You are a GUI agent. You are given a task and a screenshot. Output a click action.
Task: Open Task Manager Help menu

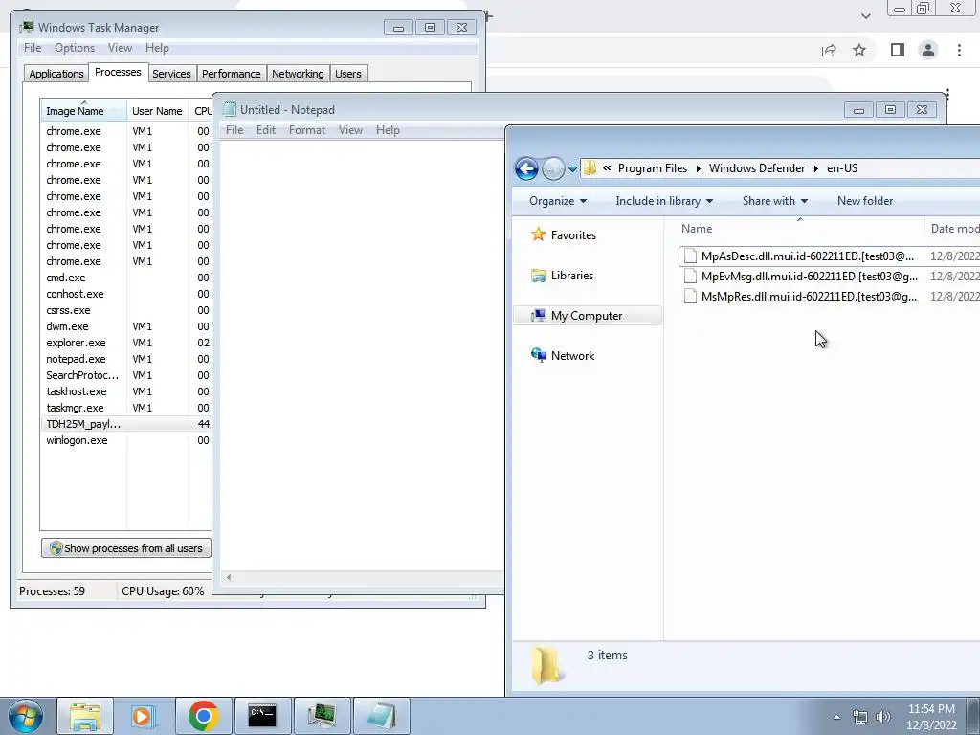pyautogui.click(x=157, y=48)
